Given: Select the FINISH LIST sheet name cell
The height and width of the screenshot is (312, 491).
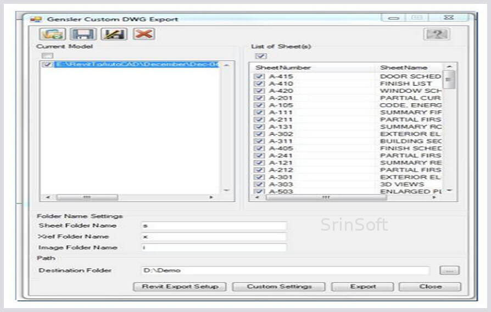Looking at the screenshot, I should (406, 83).
